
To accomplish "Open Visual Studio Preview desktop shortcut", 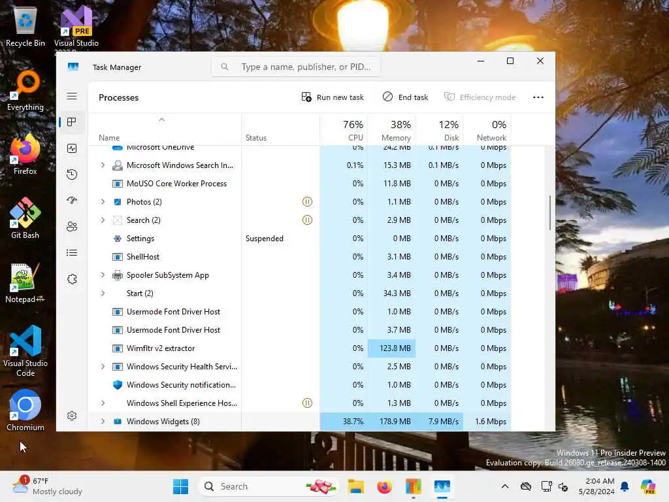I will tap(76, 27).
